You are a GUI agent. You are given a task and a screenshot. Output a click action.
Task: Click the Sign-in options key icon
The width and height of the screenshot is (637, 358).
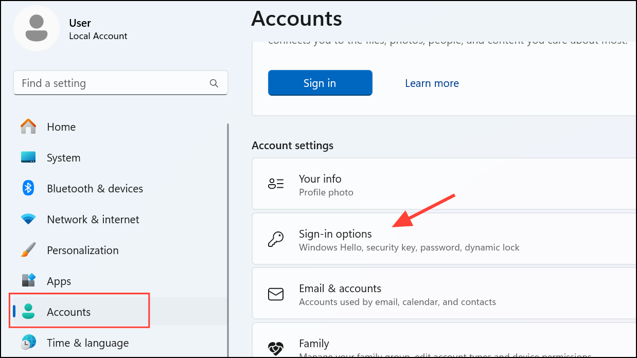(x=276, y=239)
